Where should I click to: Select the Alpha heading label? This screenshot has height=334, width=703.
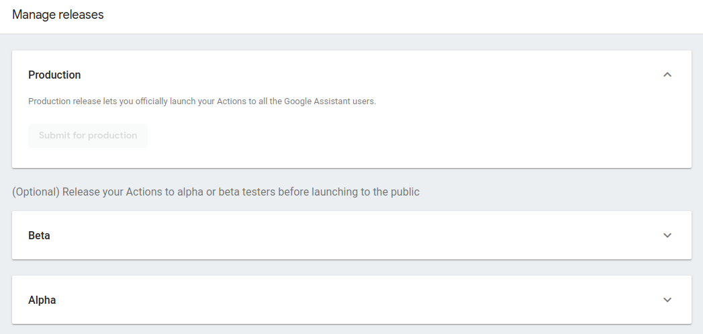42,300
